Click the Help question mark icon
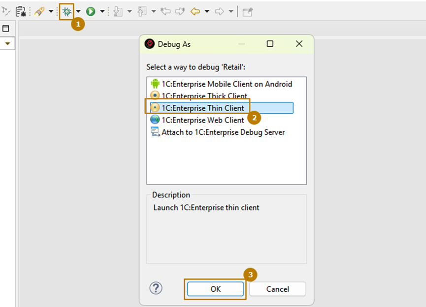 [156, 288]
